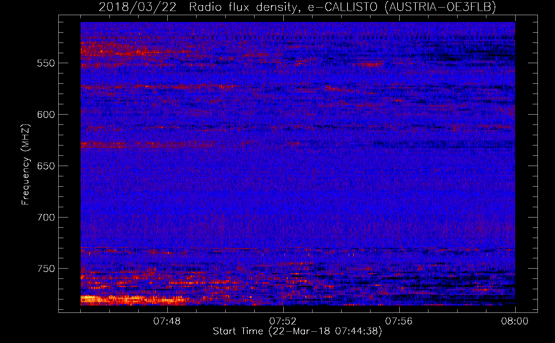This screenshot has width=555, height=343.
Task: Click the 07:48 time tick label
Action: point(167,321)
